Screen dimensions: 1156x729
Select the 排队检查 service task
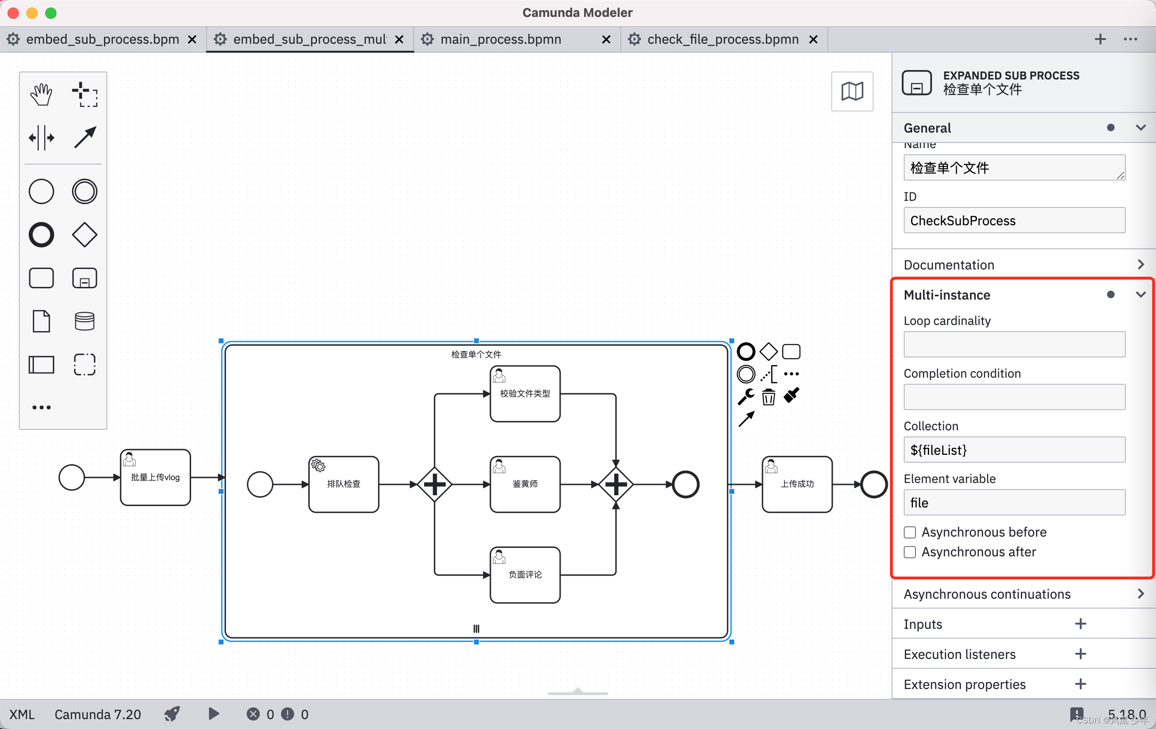(344, 484)
